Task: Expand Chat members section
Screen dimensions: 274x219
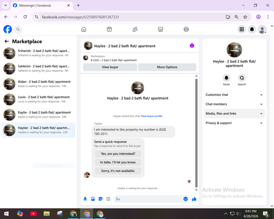Action: pos(234,104)
